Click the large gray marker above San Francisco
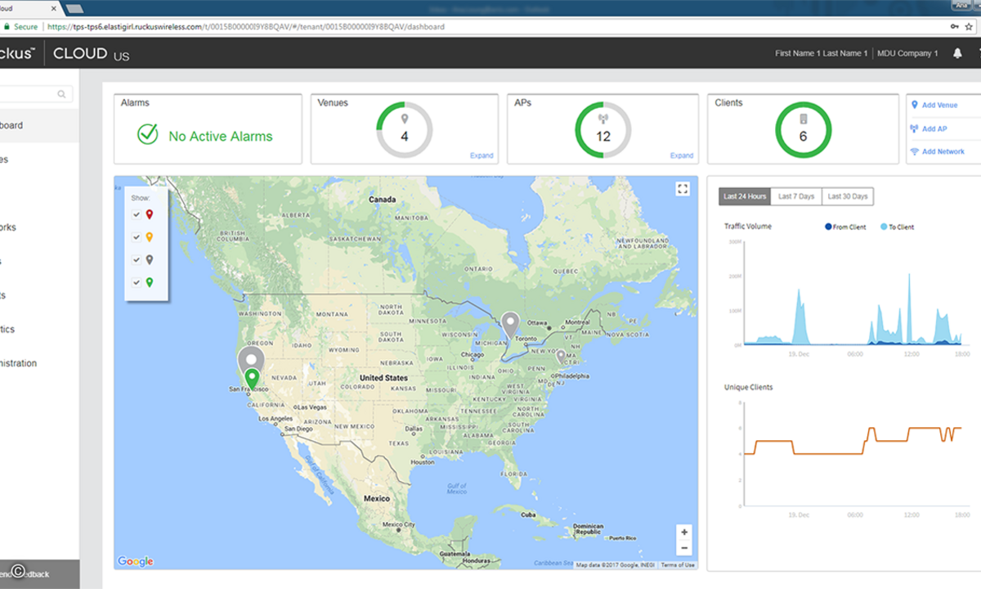The width and height of the screenshot is (981, 589). (251, 357)
